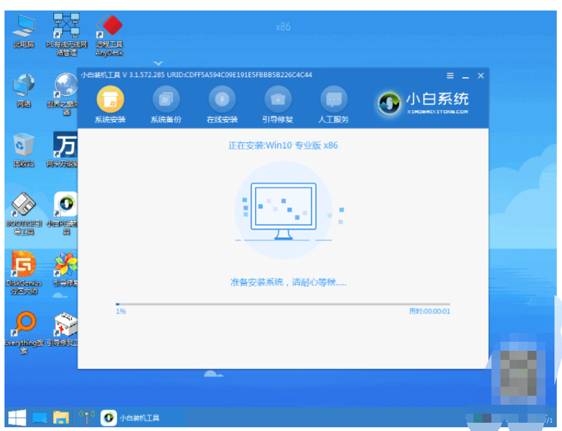Open 世界之窗 browser desktop icon
Viewport: 562px width, 431px height.
(x=65, y=94)
